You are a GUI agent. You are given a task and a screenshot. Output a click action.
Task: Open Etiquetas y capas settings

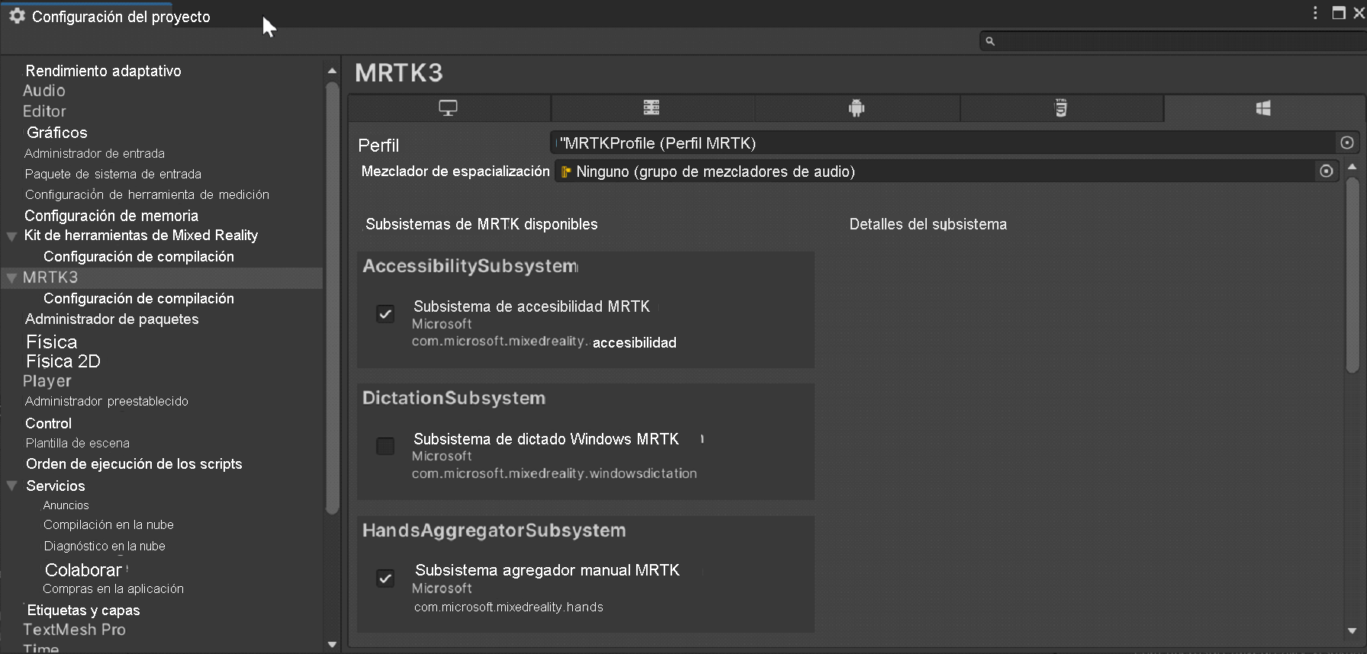coord(83,611)
